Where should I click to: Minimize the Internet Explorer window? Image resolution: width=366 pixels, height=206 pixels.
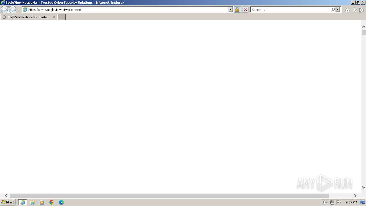click(353, 2)
